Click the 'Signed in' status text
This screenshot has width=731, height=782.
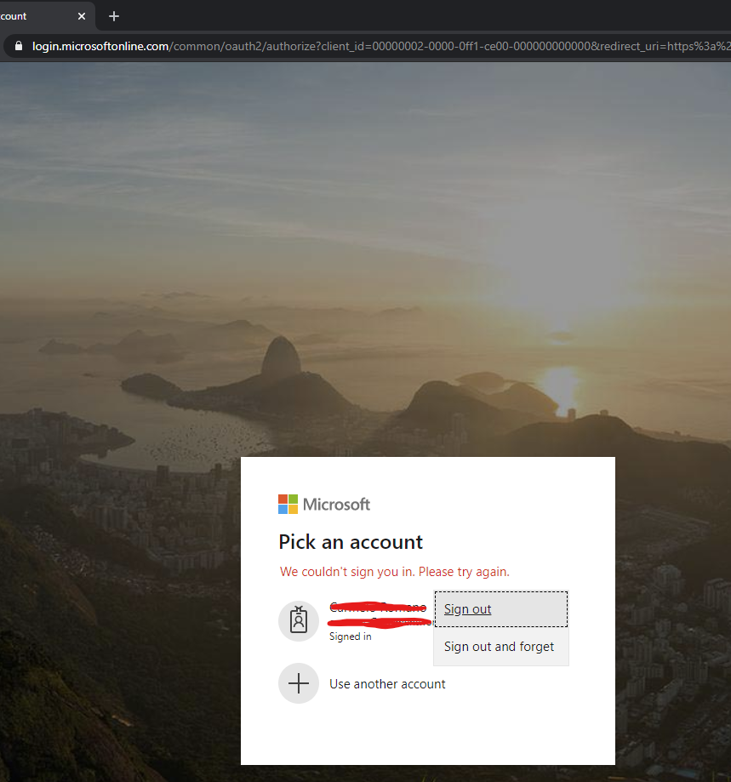(351, 636)
